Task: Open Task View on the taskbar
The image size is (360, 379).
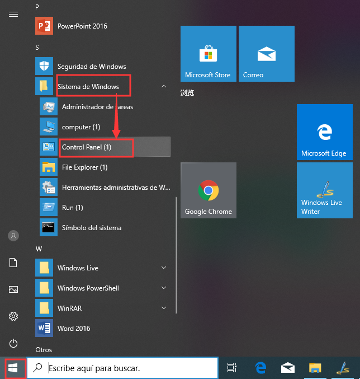Action: [232, 368]
